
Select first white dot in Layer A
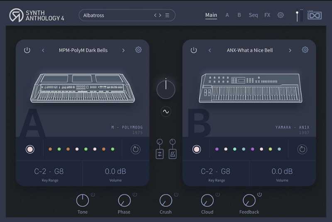pos(77,149)
